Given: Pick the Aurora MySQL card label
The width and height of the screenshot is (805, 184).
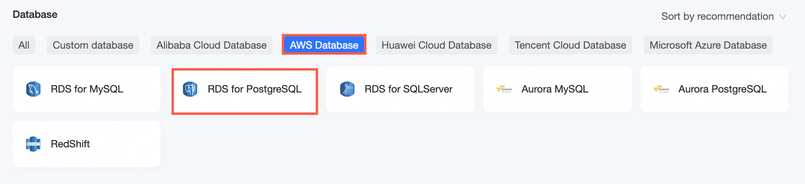Looking at the screenshot, I should (x=555, y=89).
